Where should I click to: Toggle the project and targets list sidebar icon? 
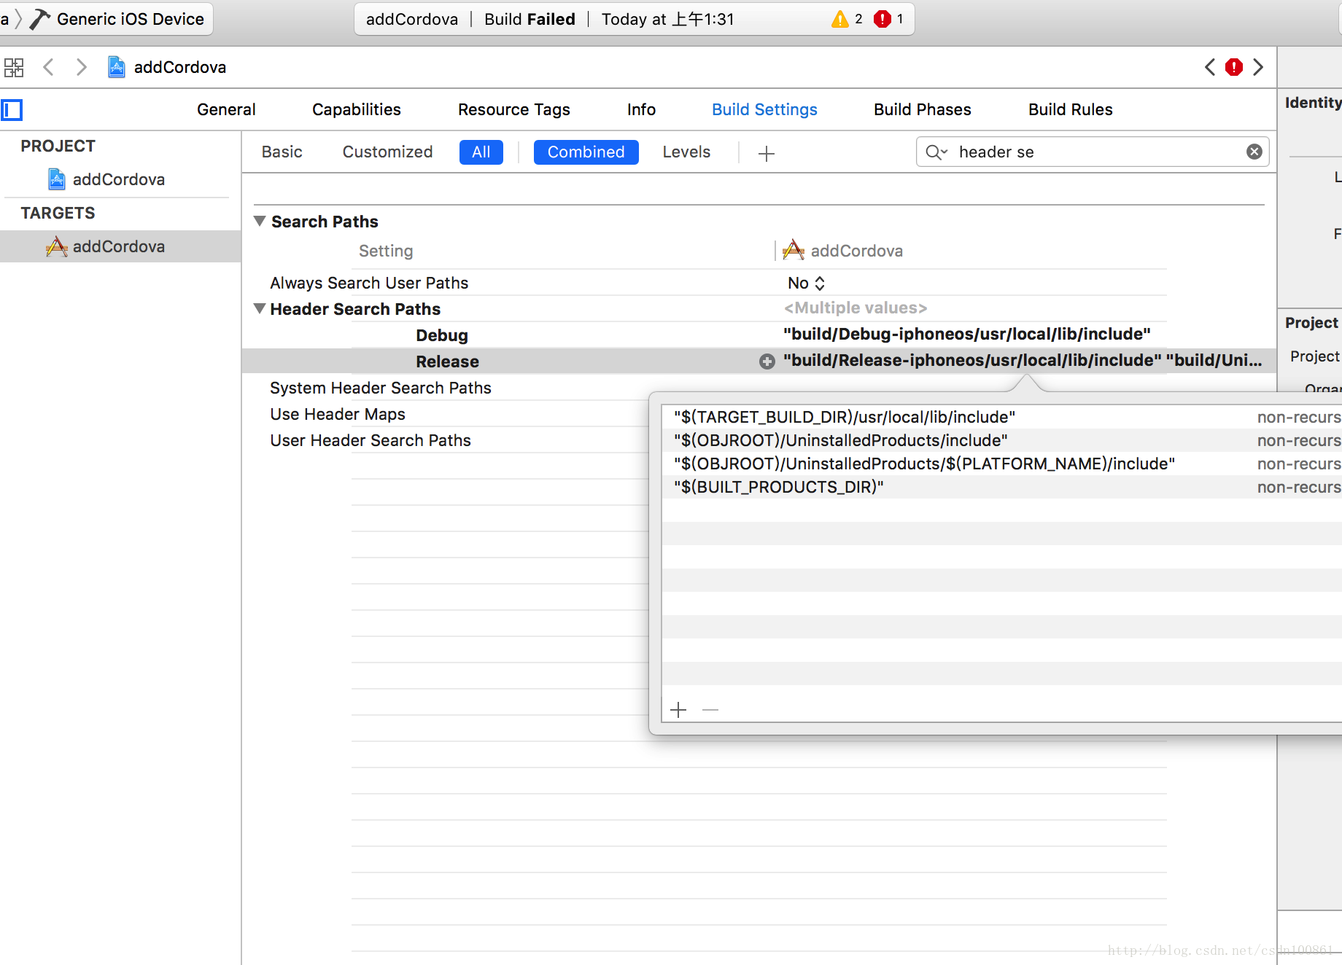tap(12, 110)
